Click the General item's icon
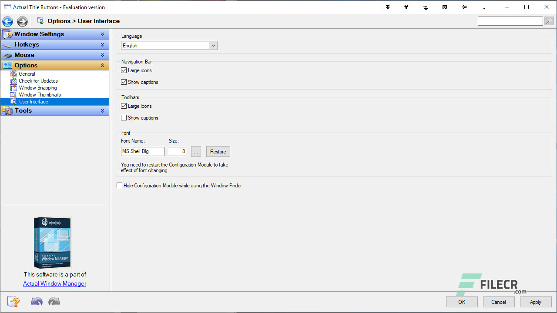The height and width of the screenshot is (313, 557). tap(13, 74)
